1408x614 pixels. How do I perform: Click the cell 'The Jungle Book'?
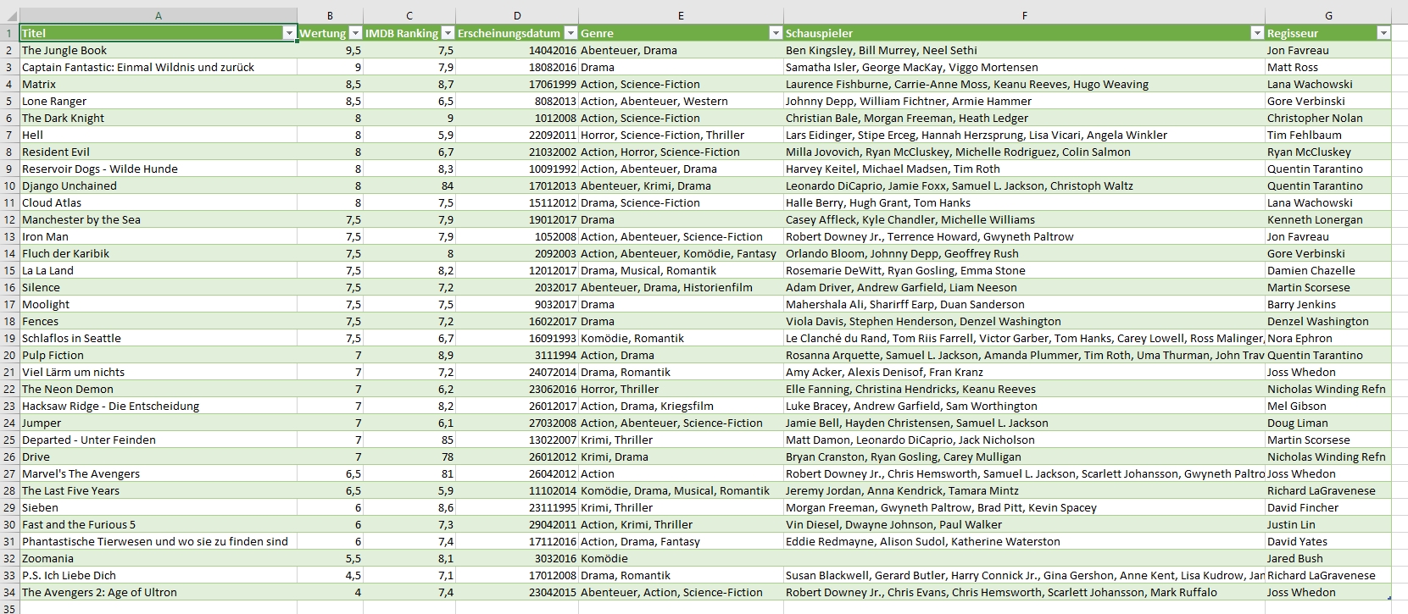tap(159, 50)
